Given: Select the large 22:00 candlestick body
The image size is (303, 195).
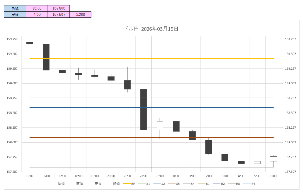Looking at the screenshot, I should click(144, 110).
